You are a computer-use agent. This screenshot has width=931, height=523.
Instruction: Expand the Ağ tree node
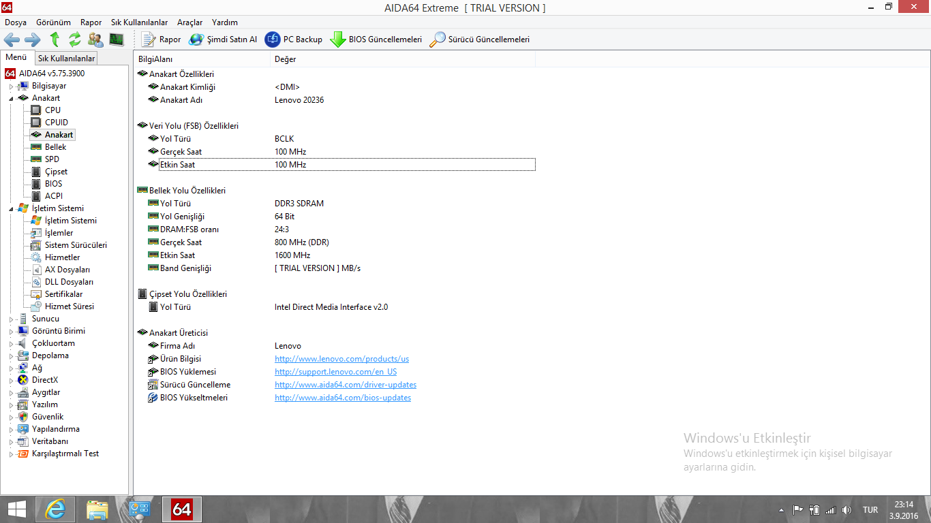pyautogui.click(x=11, y=368)
